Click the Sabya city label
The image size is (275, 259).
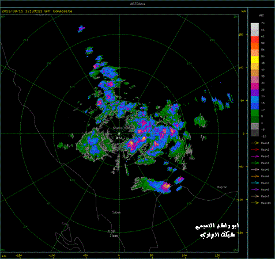pyautogui.click(x=116, y=212)
